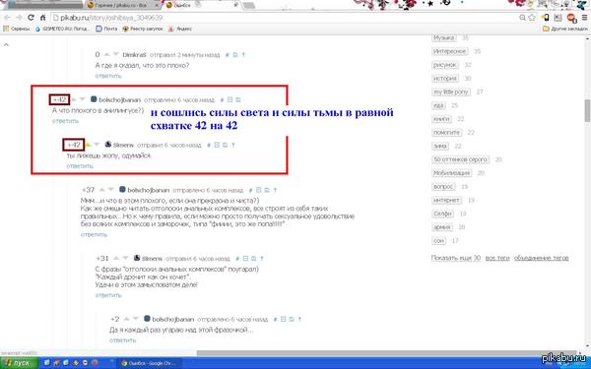This screenshot has height=369, width=591.
Task: Open the Chrome window in the taskbar
Action: (148, 363)
